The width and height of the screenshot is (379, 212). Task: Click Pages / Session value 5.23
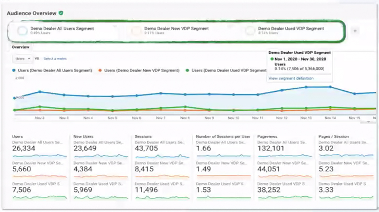[326, 169]
